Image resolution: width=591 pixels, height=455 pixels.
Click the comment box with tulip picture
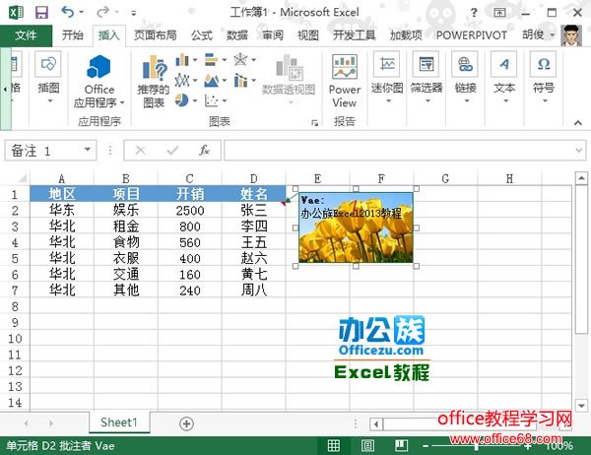356,227
